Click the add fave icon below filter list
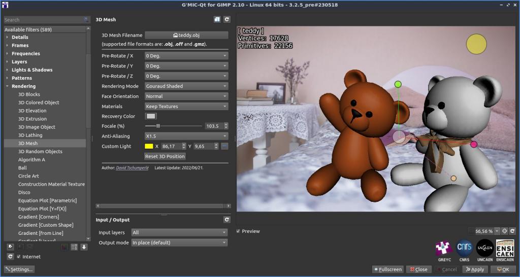Screen dimensions: 520x277 [10, 247]
